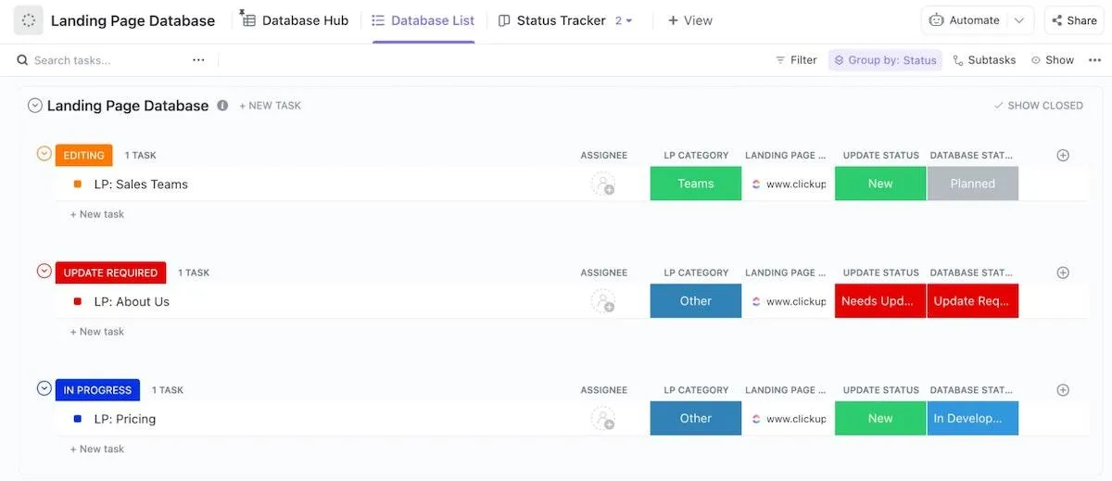Image resolution: width=1112 pixels, height=481 pixels.
Task: Click the add column plus icon in IN PROGRESS group
Action: tap(1063, 390)
